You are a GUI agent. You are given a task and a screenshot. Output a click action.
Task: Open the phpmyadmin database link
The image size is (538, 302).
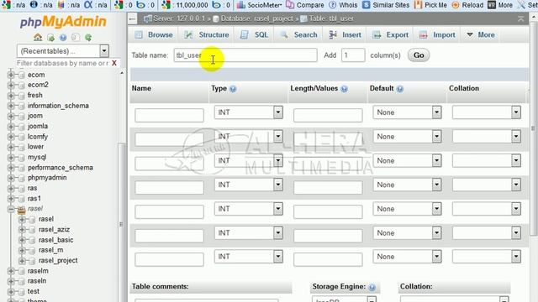click(x=47, y=178)
